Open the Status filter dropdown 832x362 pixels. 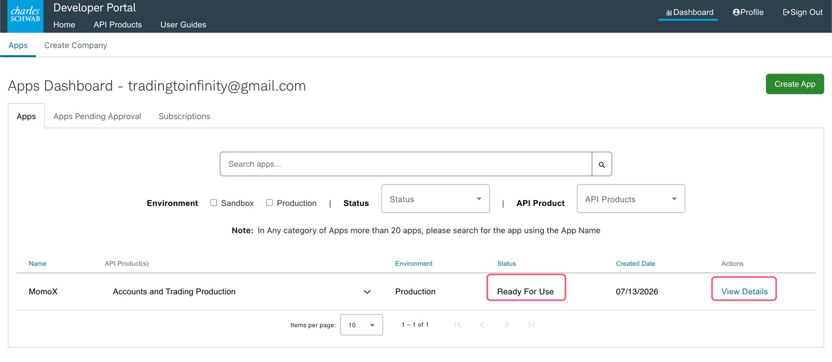436,199
